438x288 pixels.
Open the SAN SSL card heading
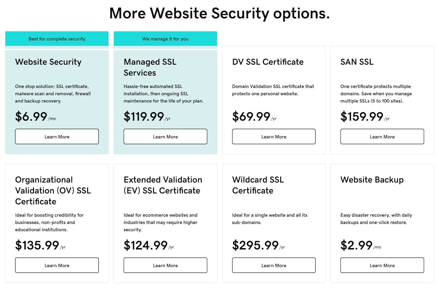(x=356, y=62)
